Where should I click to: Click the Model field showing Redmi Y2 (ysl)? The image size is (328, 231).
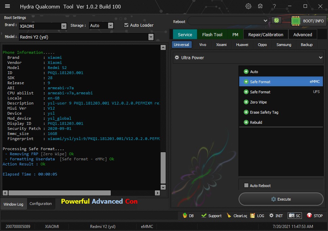86,37
